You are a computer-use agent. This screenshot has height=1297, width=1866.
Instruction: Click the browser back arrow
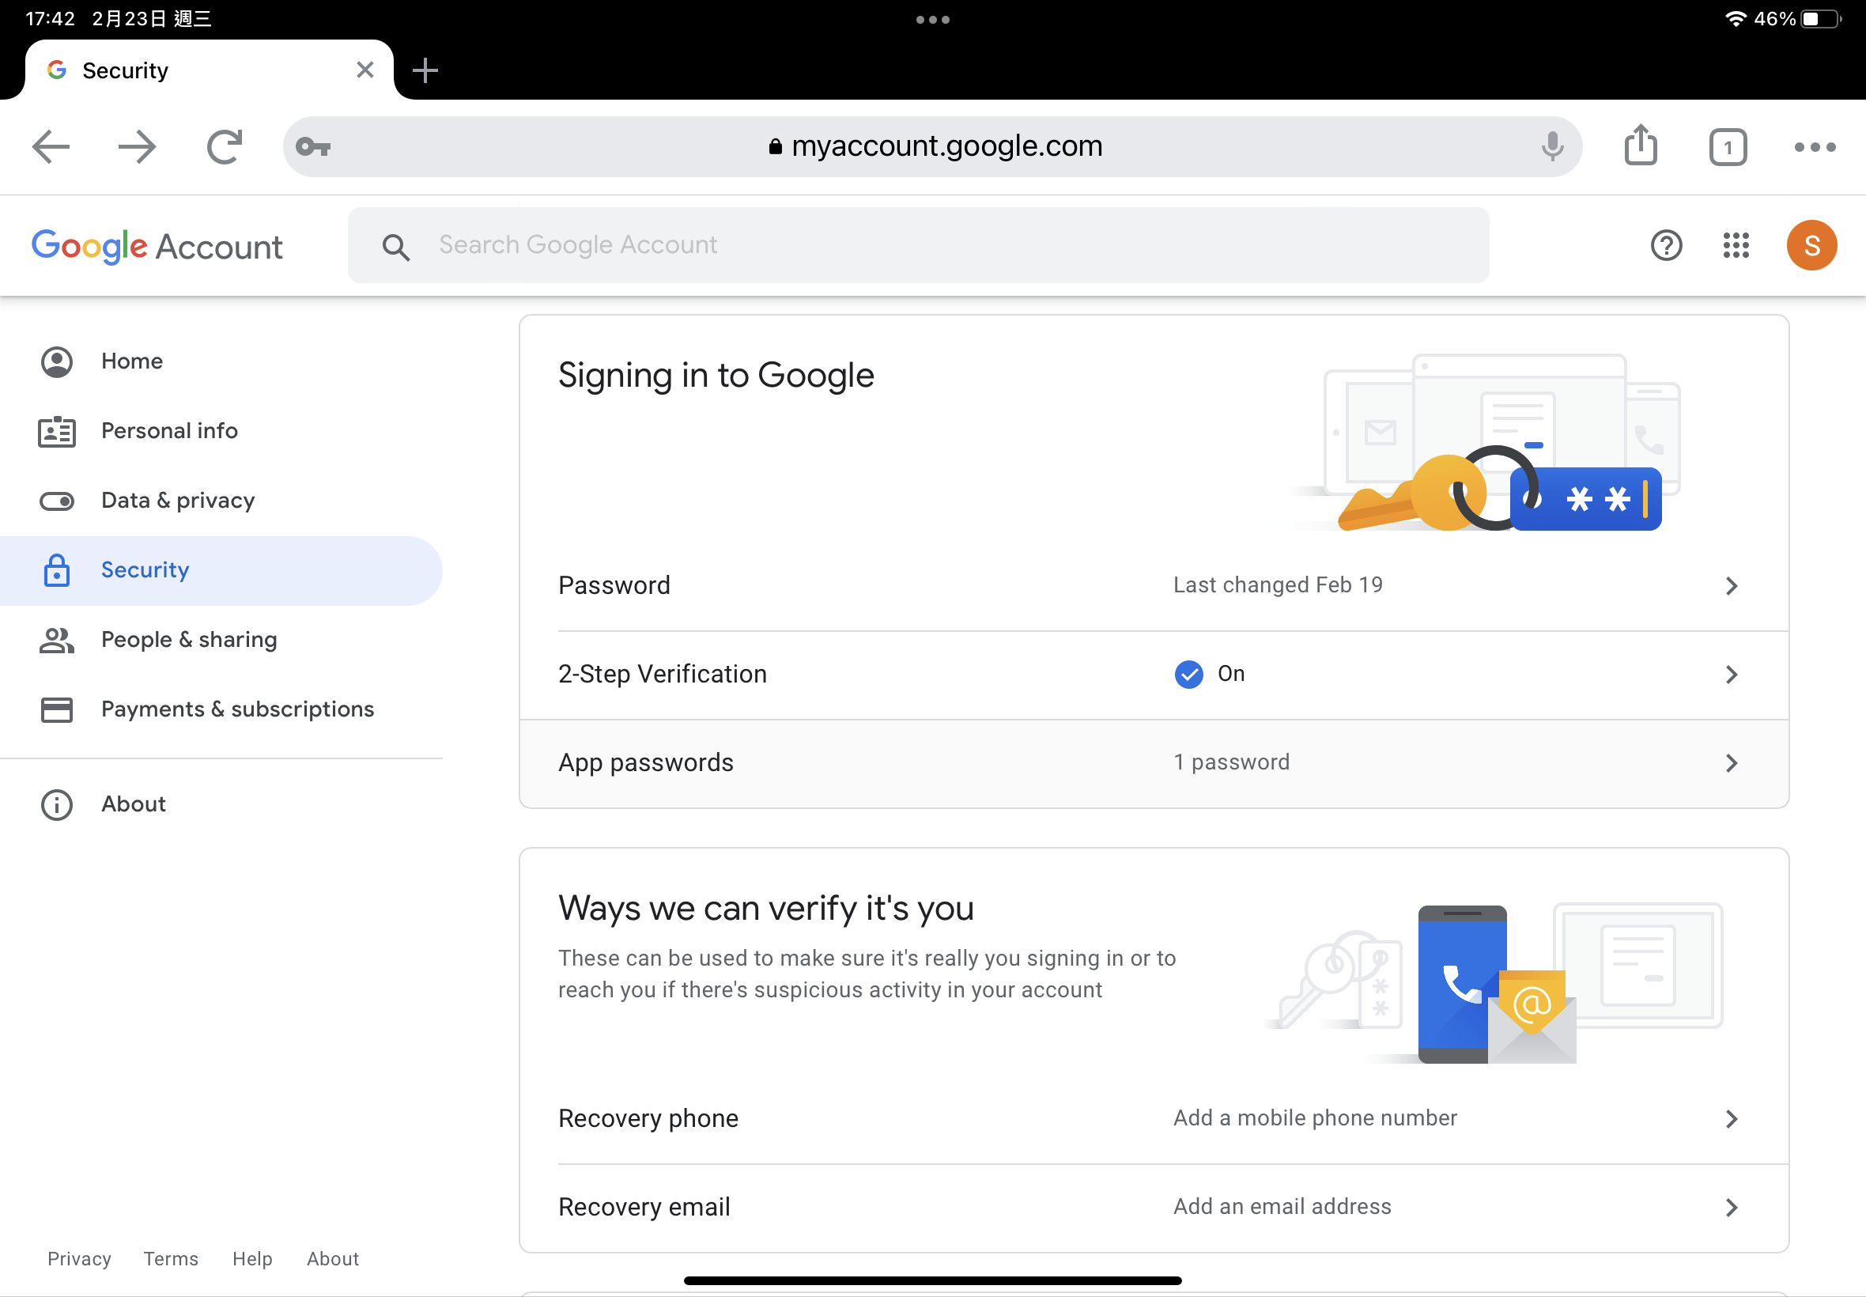point(51,147)
